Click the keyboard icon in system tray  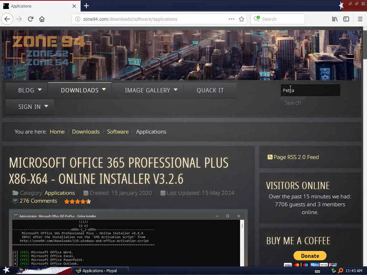pos(318,271)
